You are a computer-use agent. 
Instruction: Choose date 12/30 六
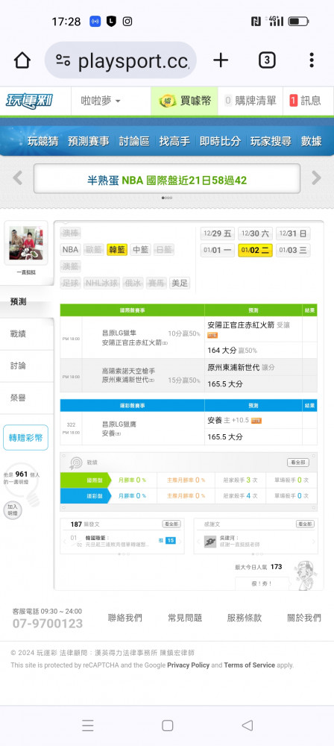[x=255, y=233]
